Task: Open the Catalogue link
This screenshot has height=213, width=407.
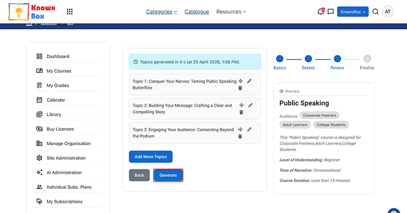Action: (197, 12)
